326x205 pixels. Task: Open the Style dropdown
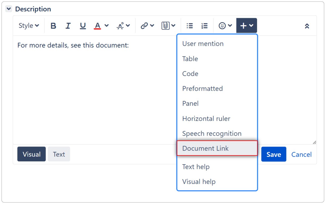[x=29, y=25]
